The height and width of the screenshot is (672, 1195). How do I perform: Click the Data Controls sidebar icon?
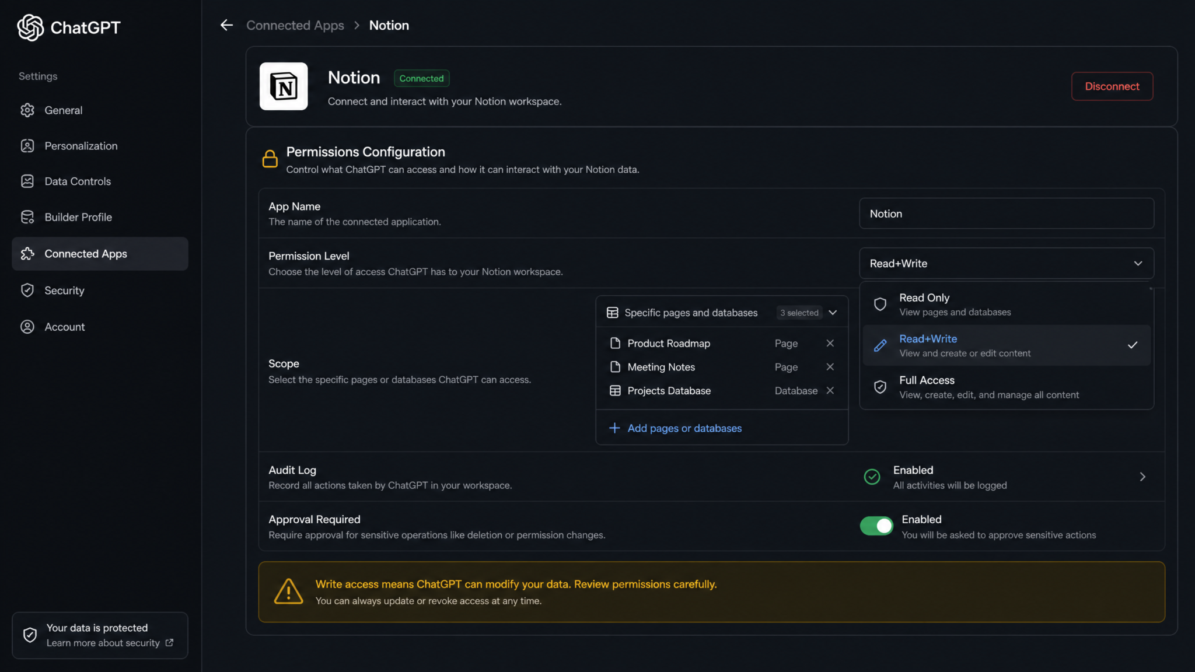pos(27,181)
